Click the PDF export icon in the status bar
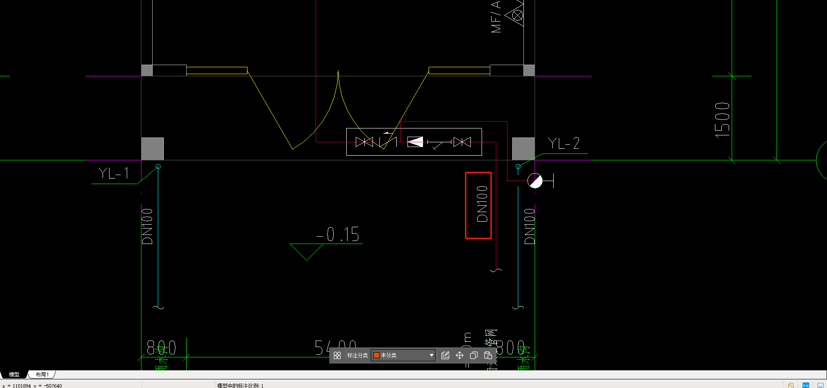 [x=791, y=385]
